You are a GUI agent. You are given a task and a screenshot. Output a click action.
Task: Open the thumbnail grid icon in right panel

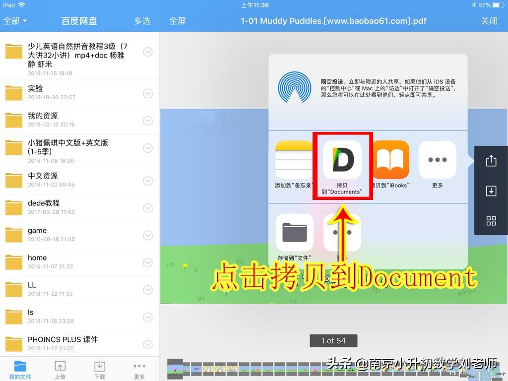[491, 221]
